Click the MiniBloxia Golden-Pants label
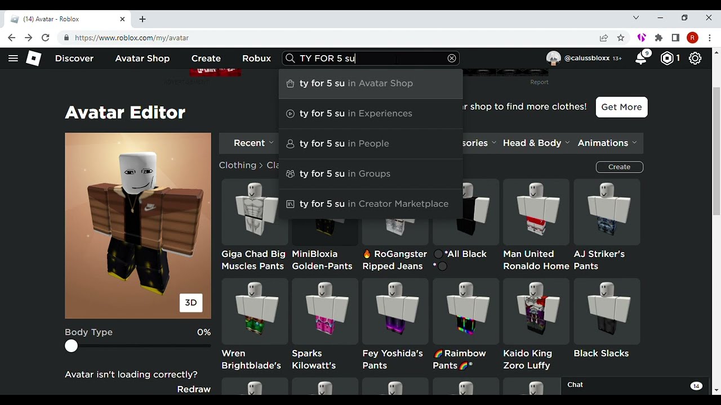 (322, 260)
